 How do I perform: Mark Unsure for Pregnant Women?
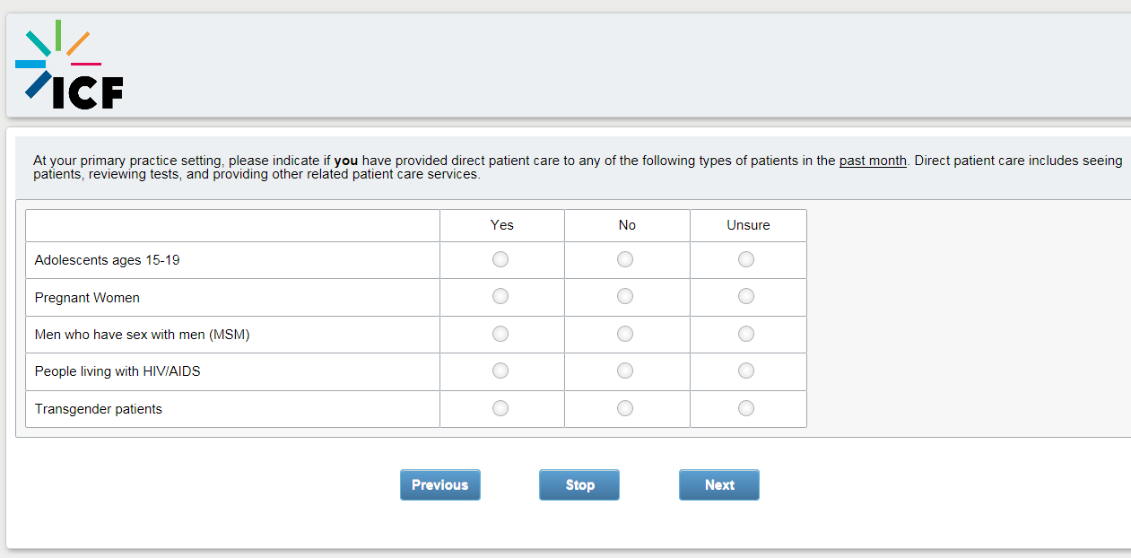click(x=746, y=296)
